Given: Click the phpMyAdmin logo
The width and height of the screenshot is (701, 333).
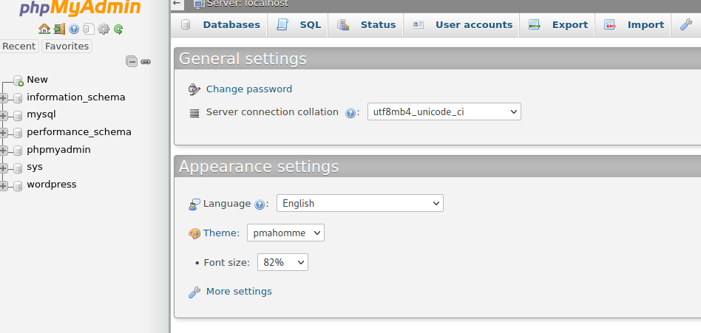Looking at the screenshot, I should coord(80,7).
